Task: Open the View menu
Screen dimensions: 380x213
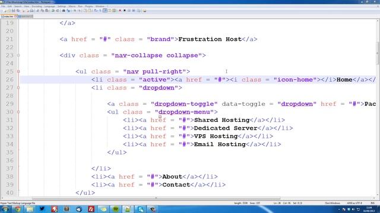Action: (x=26, y=7)
